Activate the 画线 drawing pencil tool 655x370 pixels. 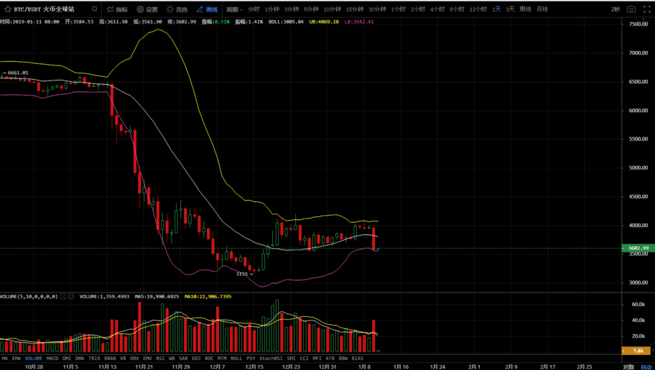(207, 9)
